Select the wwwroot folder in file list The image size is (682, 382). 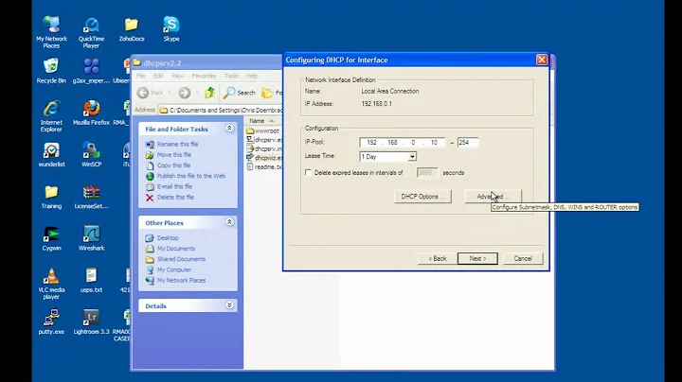tap(262, 130)
